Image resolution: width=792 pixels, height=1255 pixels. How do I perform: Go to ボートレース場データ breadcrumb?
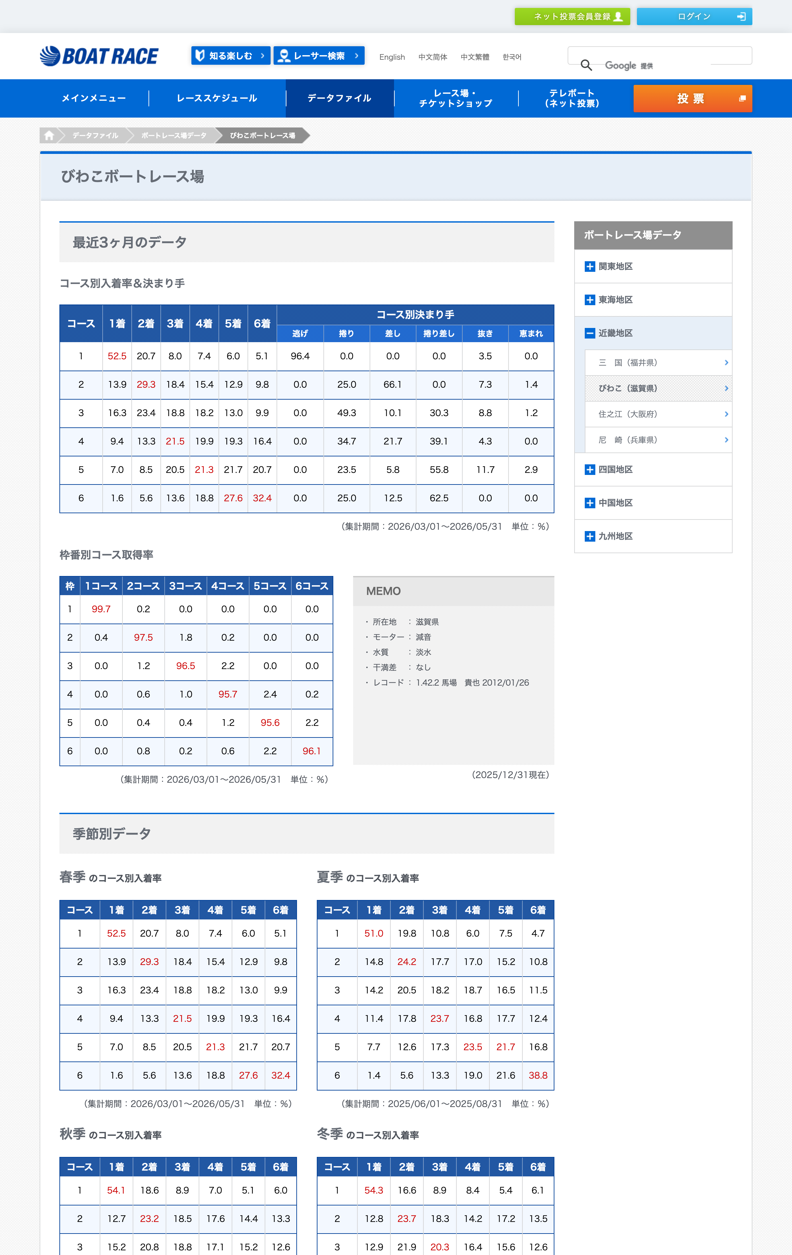coord(174,135)
